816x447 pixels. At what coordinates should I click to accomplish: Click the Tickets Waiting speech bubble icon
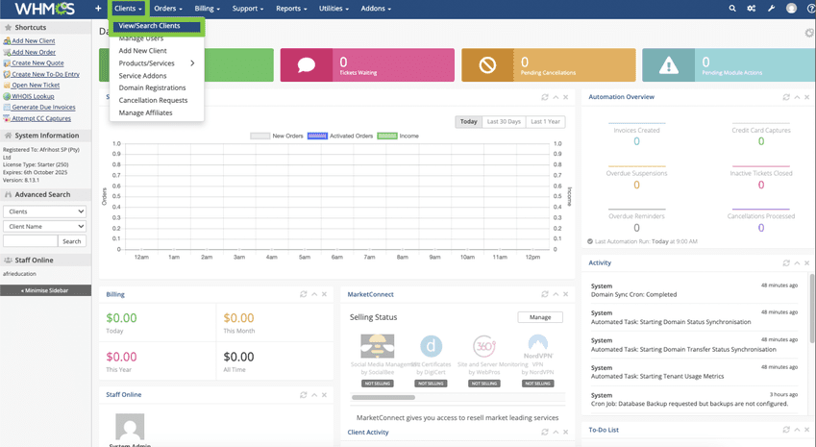point(307,65)
